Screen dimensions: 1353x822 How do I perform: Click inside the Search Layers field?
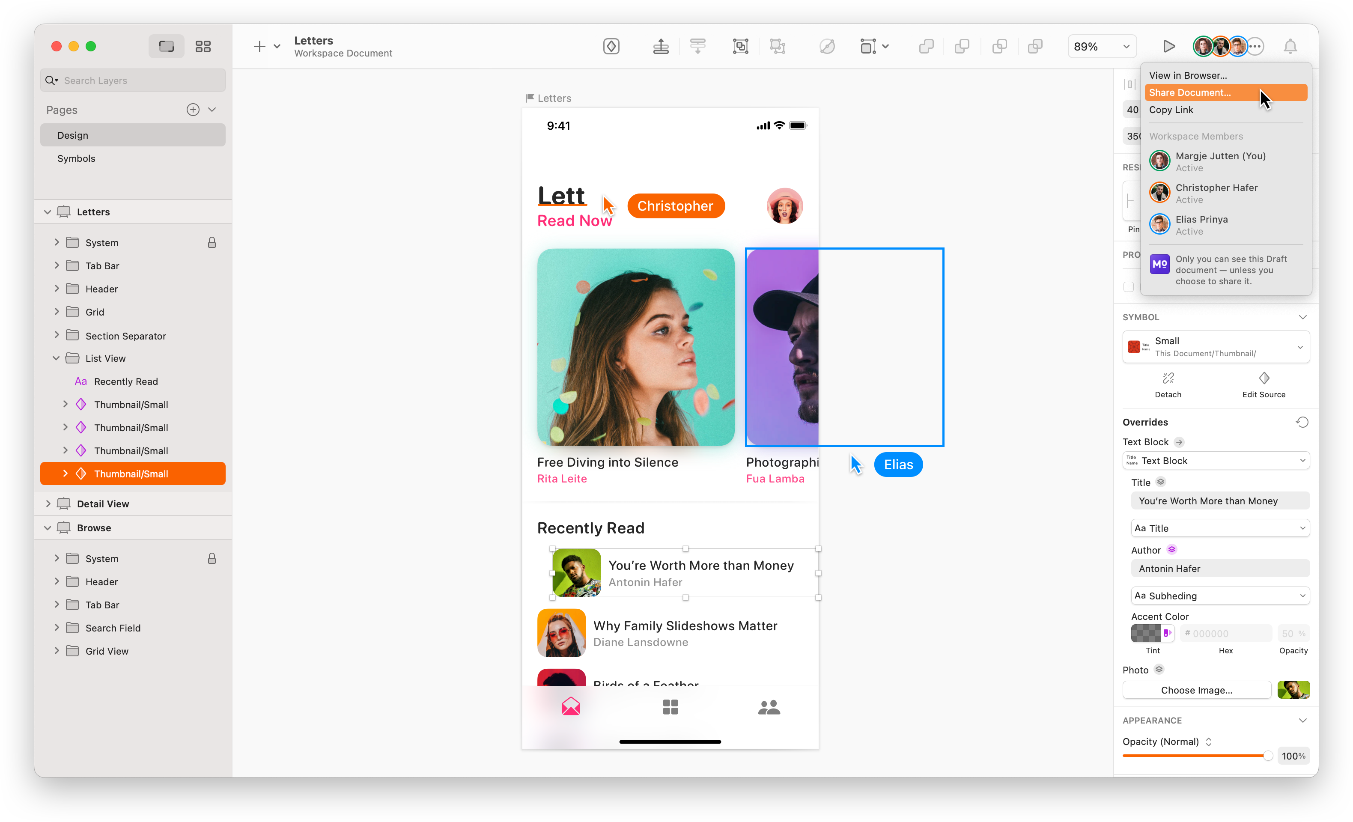tap(132, 80)
